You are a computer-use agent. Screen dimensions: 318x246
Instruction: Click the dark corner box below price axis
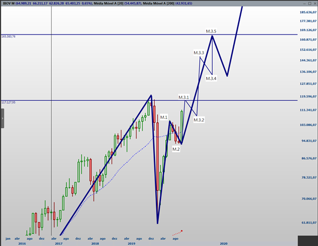click(x=308, y=241)
